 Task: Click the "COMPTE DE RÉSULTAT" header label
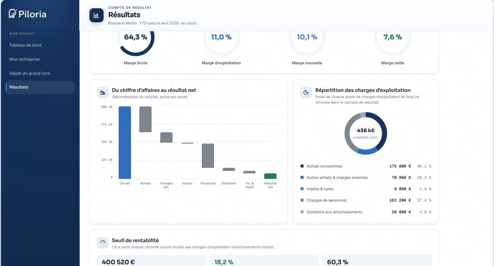(x=130, y=8)
